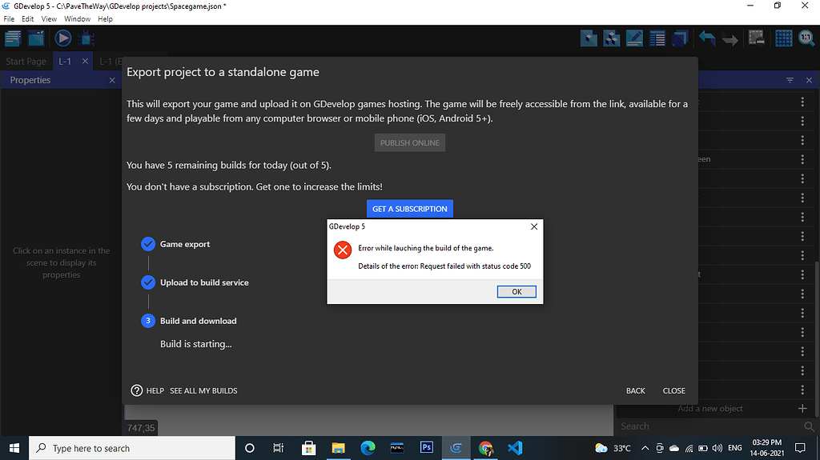Click the window-shaped icon beside project manager
The image size is (820, 460).
tap(36, 38)
